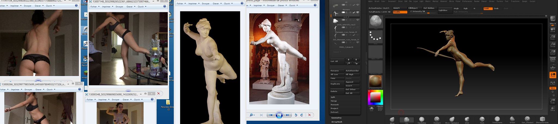Open help in the 13007148 window

(x=165, y=7)
